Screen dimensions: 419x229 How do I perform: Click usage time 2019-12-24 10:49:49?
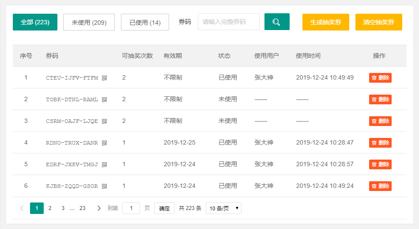(325, 77)
